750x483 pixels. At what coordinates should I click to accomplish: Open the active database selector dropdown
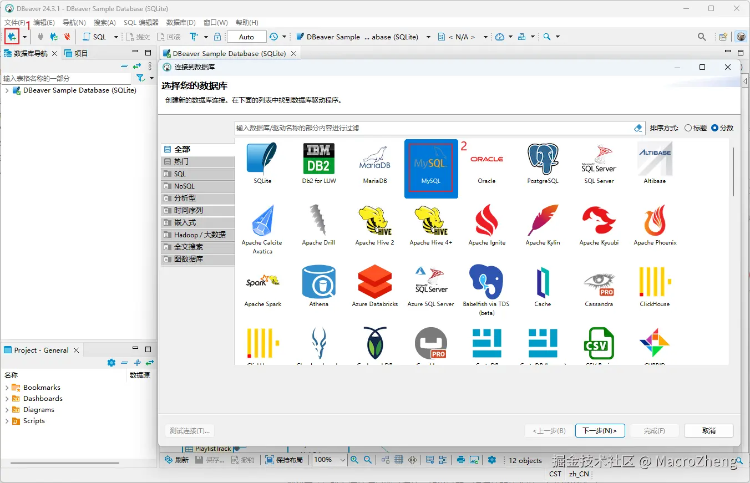pos(428,37)
